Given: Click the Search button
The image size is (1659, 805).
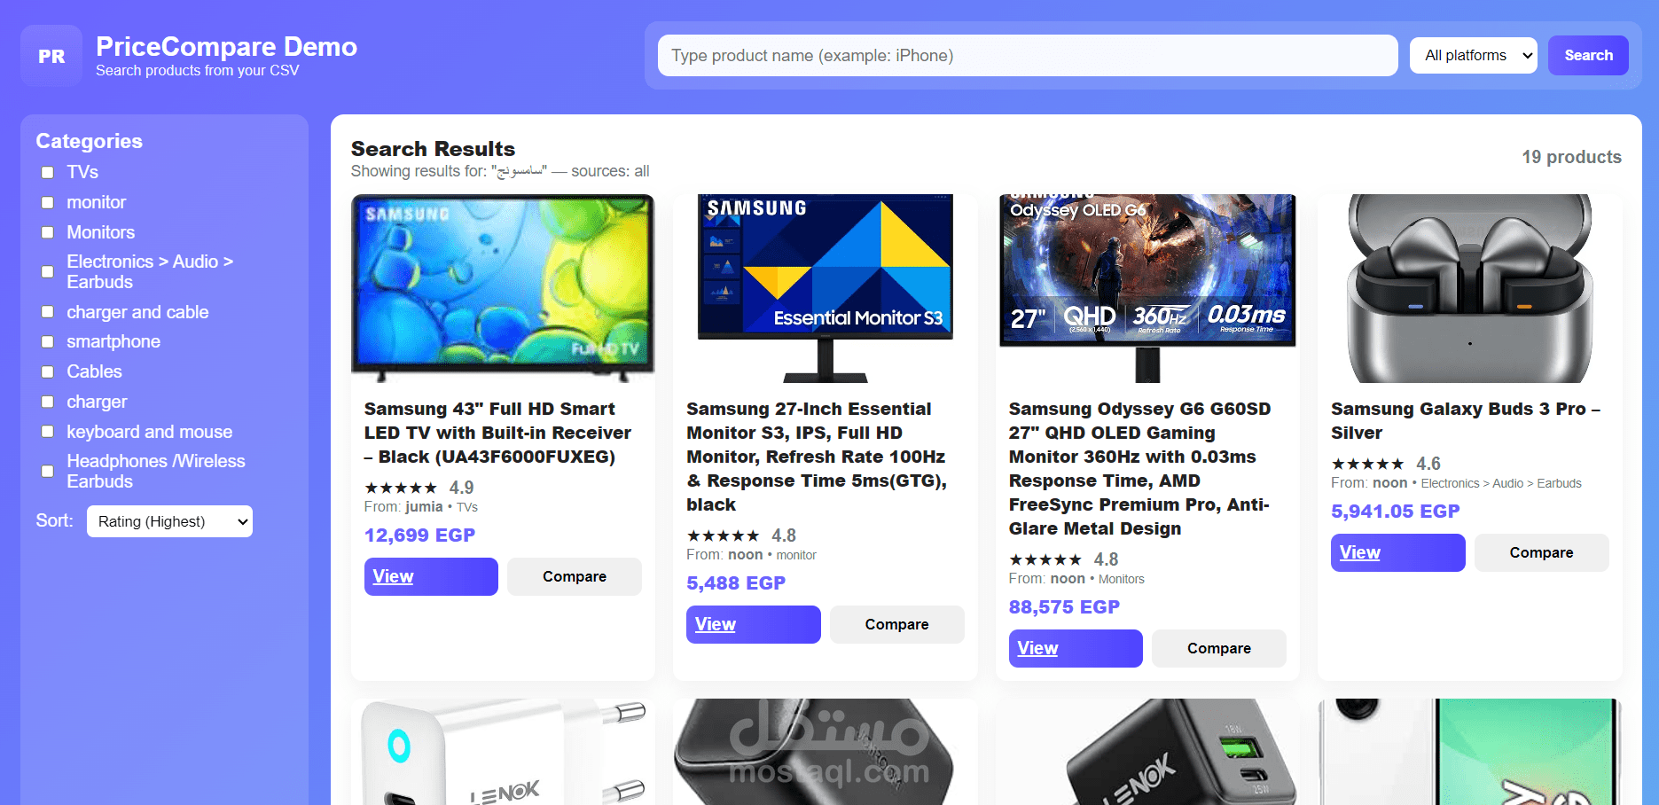Looking at the screenshot, I should [x=1588, y=55].
